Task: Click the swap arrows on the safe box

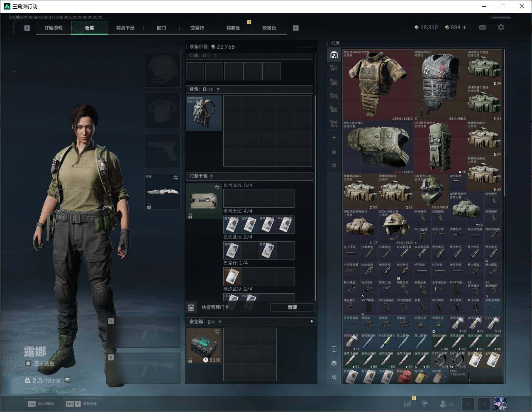Action: pyautogui.click(x=217, y=331)
